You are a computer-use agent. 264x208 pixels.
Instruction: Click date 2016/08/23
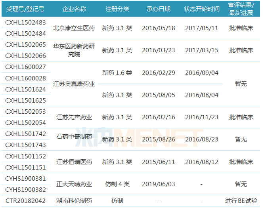pyautogui.click(x=202, y=139)
